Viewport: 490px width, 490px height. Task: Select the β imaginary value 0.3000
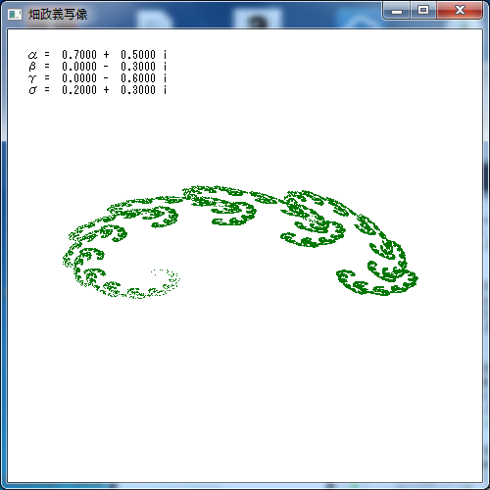138,67
